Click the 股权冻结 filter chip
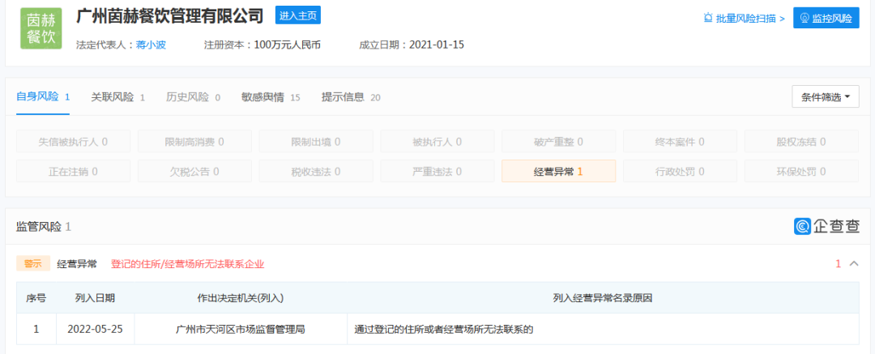Screen dimensions: 875x354 coord(801,142)
